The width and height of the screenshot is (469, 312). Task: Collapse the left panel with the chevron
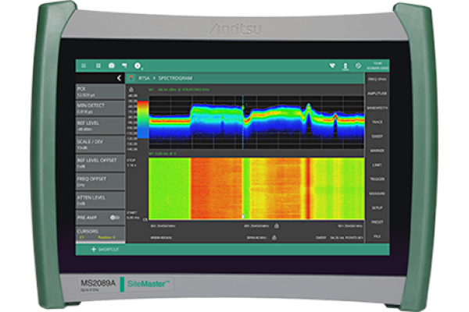tap(119, 78)
